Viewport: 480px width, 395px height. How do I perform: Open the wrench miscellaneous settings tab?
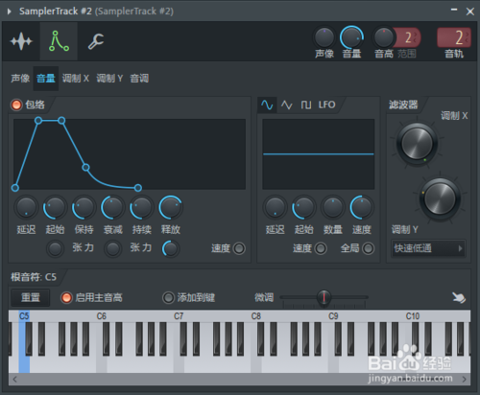[96, 41]
